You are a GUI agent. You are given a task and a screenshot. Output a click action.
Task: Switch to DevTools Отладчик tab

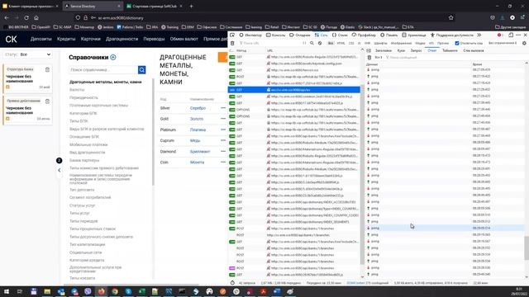tap(300, 35)
